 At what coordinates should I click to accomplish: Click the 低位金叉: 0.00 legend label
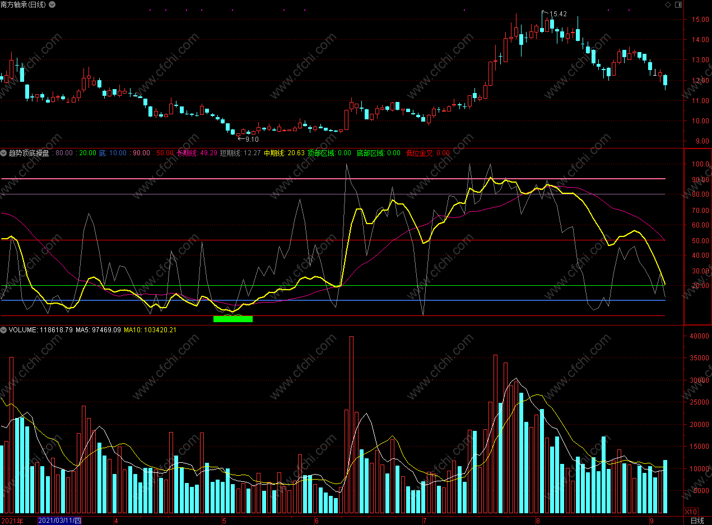tap(428, 152)
